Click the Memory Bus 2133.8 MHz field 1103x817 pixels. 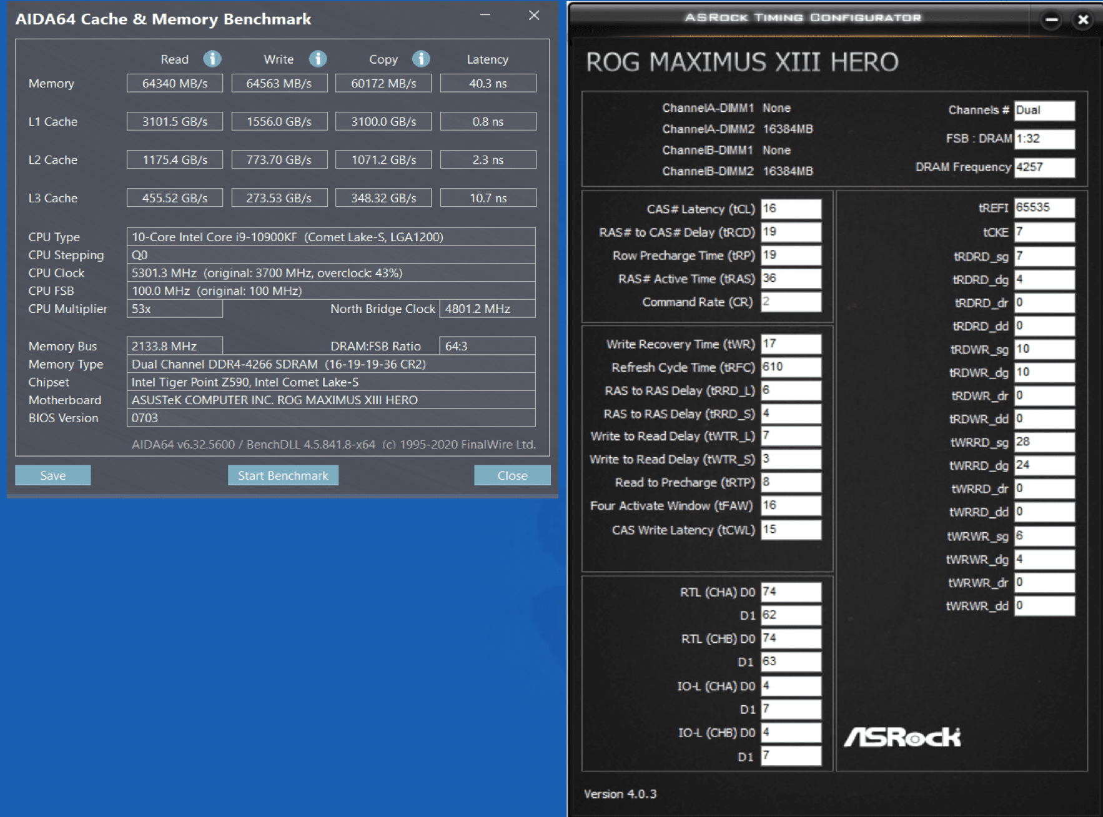(x=175, y=346)
